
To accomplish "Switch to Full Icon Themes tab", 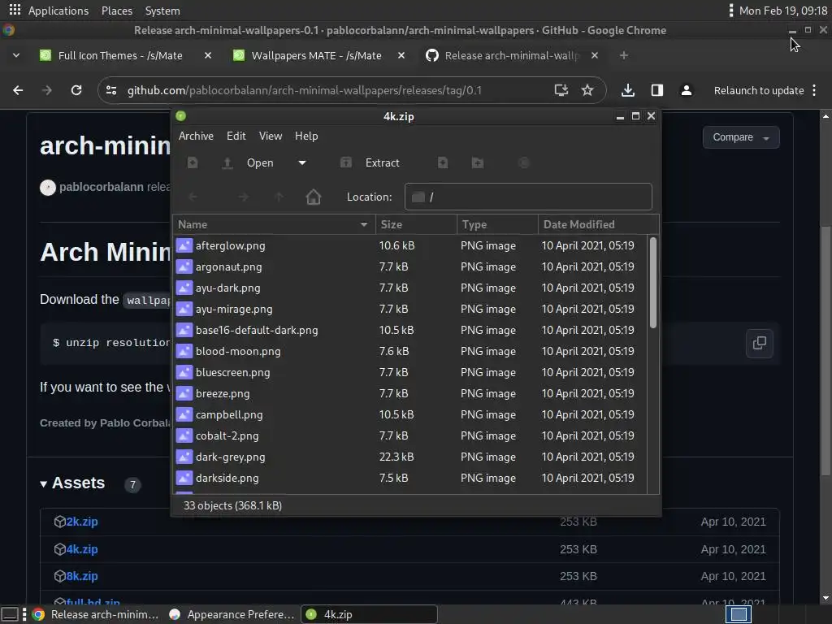I will [120, 55].
